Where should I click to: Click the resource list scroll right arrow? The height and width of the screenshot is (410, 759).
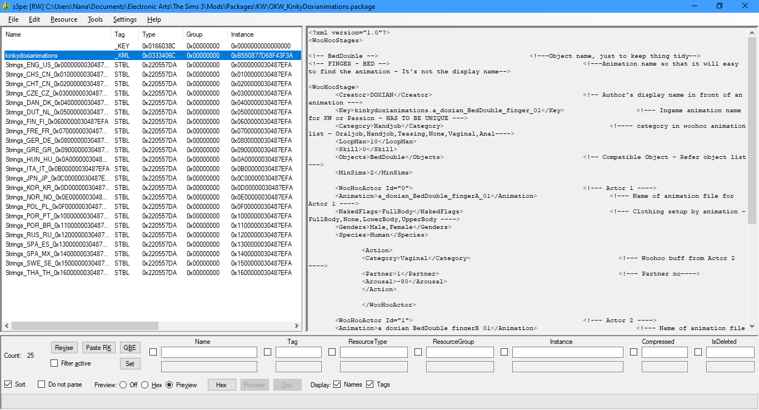click(x=297, y=326)
